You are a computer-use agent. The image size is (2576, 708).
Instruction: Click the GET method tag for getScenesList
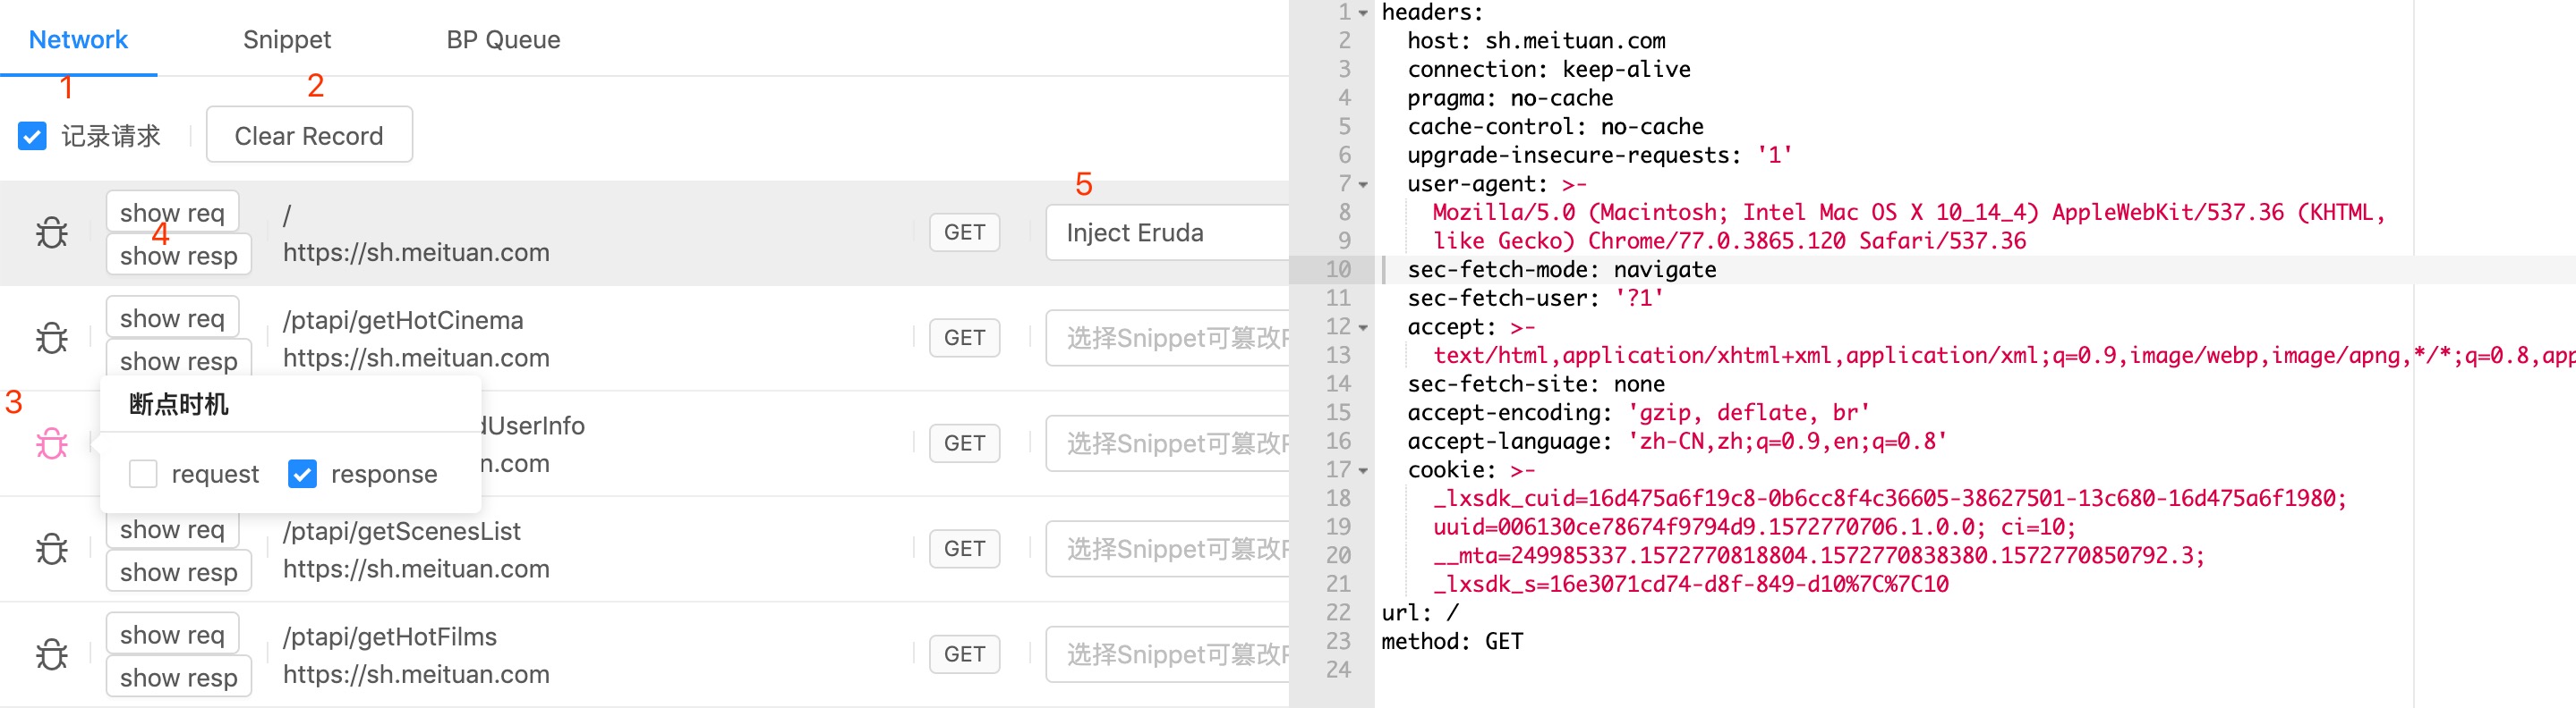pyautogui.click(x=964, y=549)
